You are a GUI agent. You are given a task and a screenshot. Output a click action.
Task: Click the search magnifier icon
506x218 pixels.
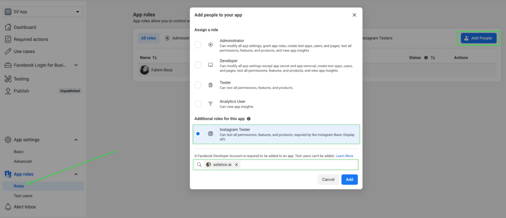tap(199, 165)
